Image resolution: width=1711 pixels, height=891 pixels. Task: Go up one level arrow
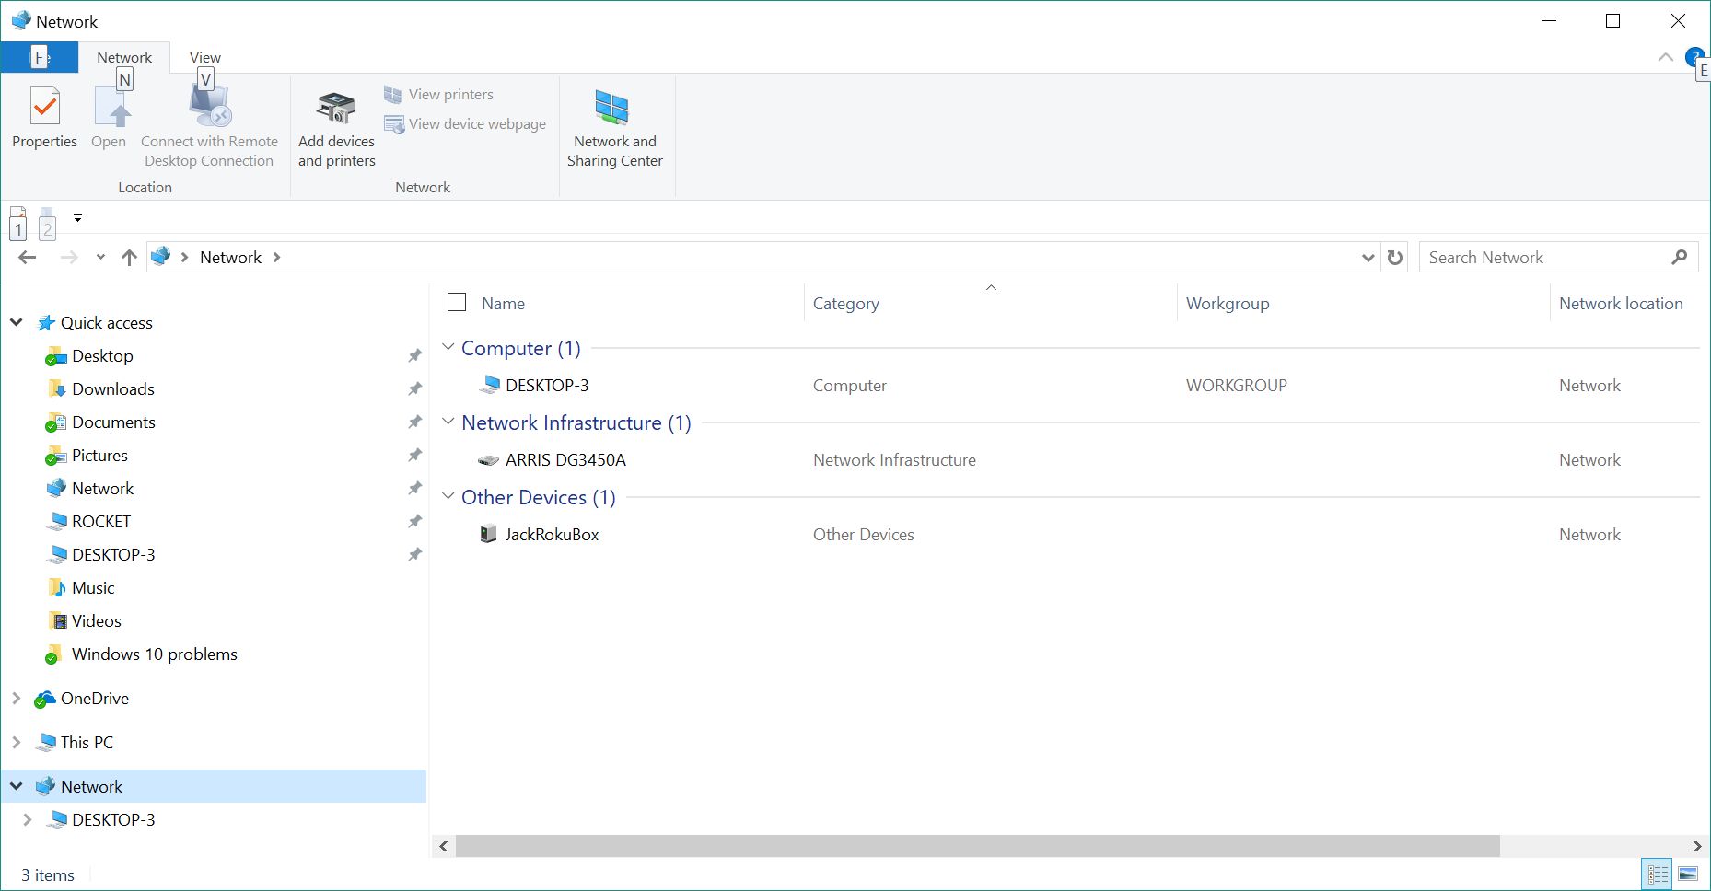(129, 257)
